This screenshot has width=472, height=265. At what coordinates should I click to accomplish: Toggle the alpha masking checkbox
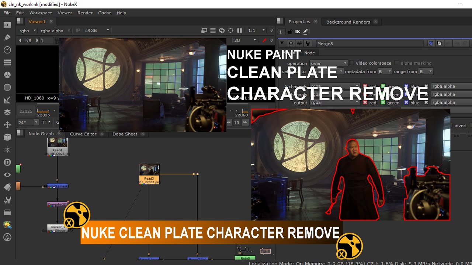coord(397,63)
